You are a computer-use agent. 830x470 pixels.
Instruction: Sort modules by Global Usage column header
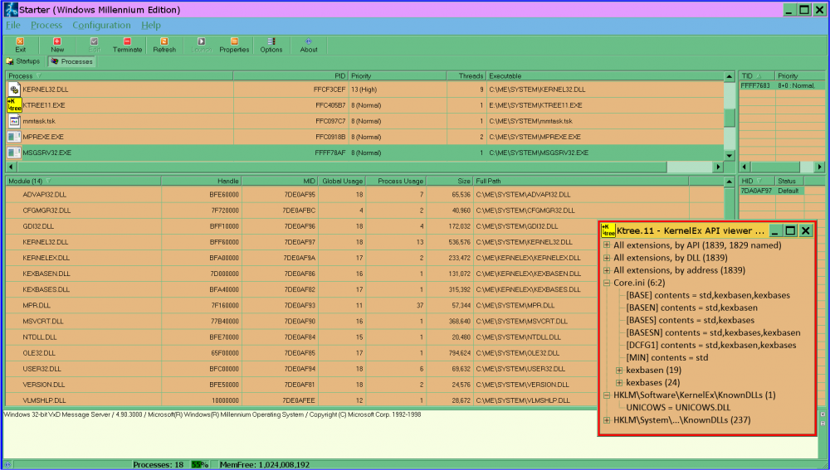coord(343,181)
